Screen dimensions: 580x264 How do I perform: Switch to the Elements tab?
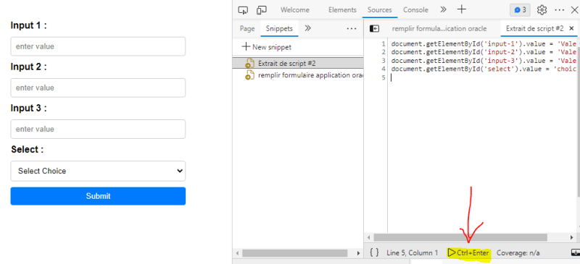[x=342, y=10]
